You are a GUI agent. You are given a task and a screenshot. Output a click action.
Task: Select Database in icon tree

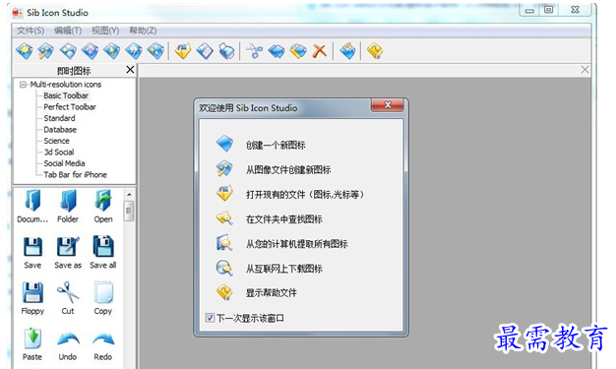coord(60,130)
